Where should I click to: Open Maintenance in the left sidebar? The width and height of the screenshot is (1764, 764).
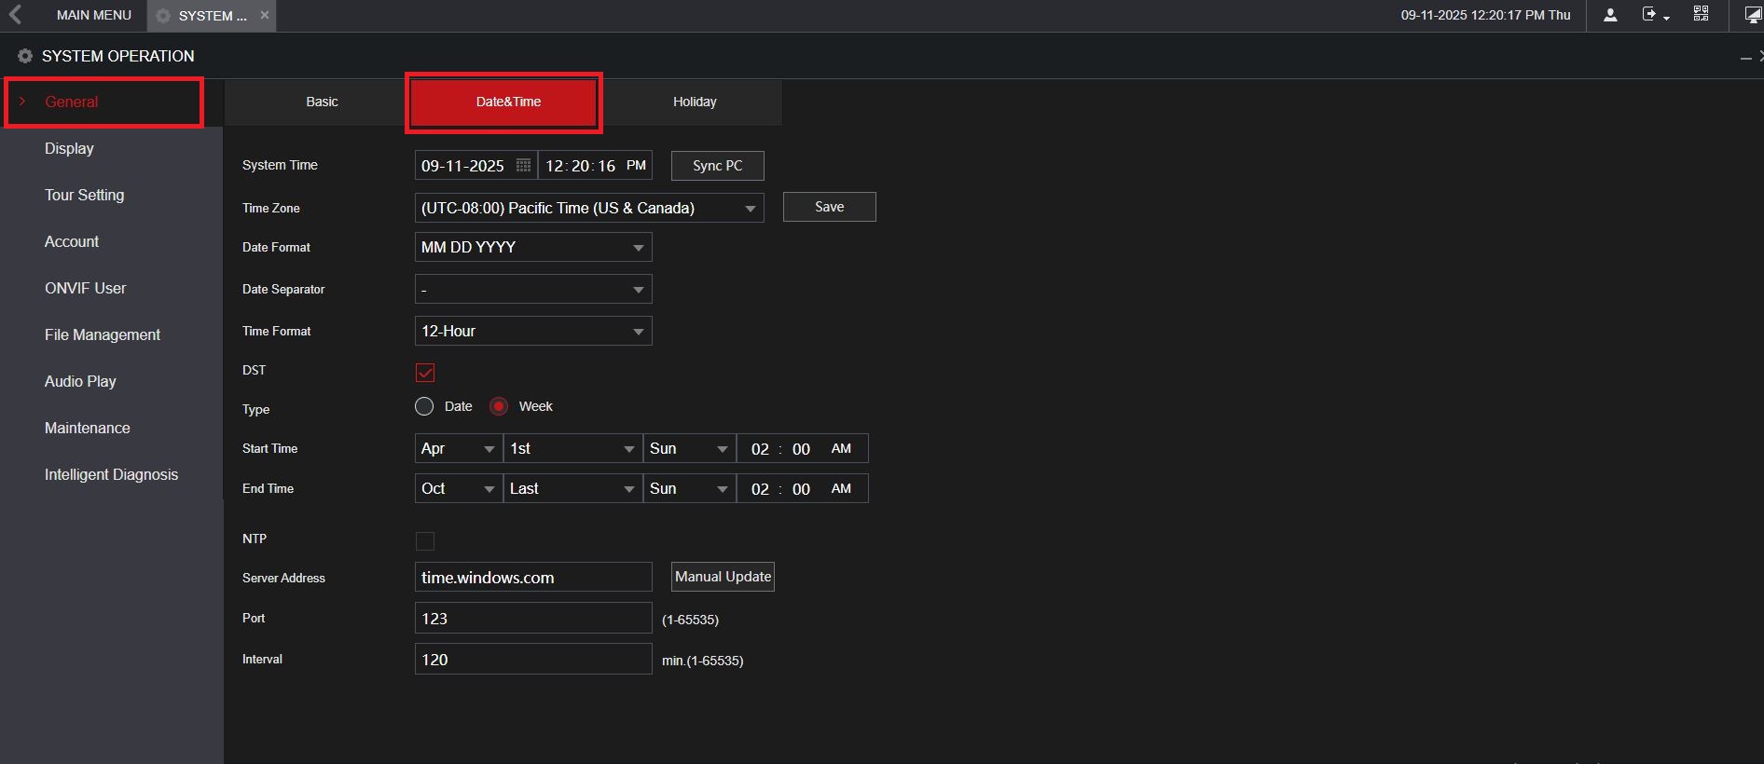pos(88,428)
